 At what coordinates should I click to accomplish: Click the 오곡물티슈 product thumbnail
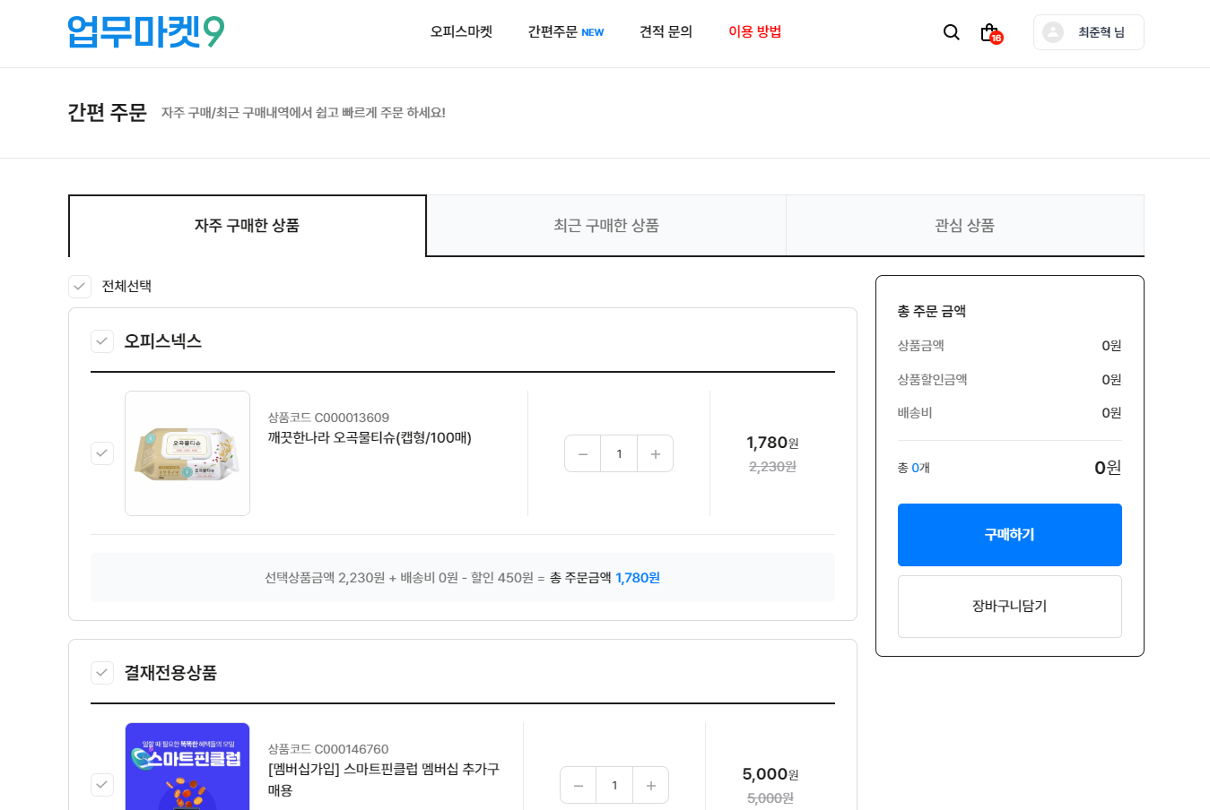point(187,453)
